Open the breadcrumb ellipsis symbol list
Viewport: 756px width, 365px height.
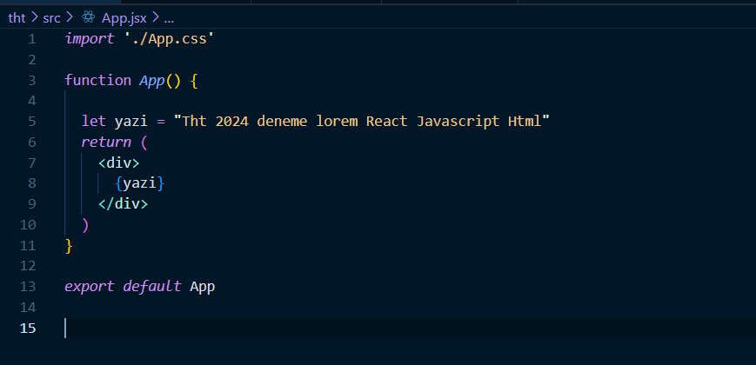[x=169, y=19]
